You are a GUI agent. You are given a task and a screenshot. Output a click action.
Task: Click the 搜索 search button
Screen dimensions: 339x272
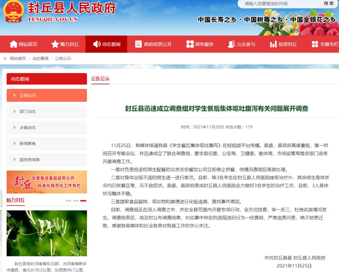329,3
